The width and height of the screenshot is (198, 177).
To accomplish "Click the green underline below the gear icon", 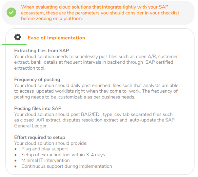I will (14, 44).
